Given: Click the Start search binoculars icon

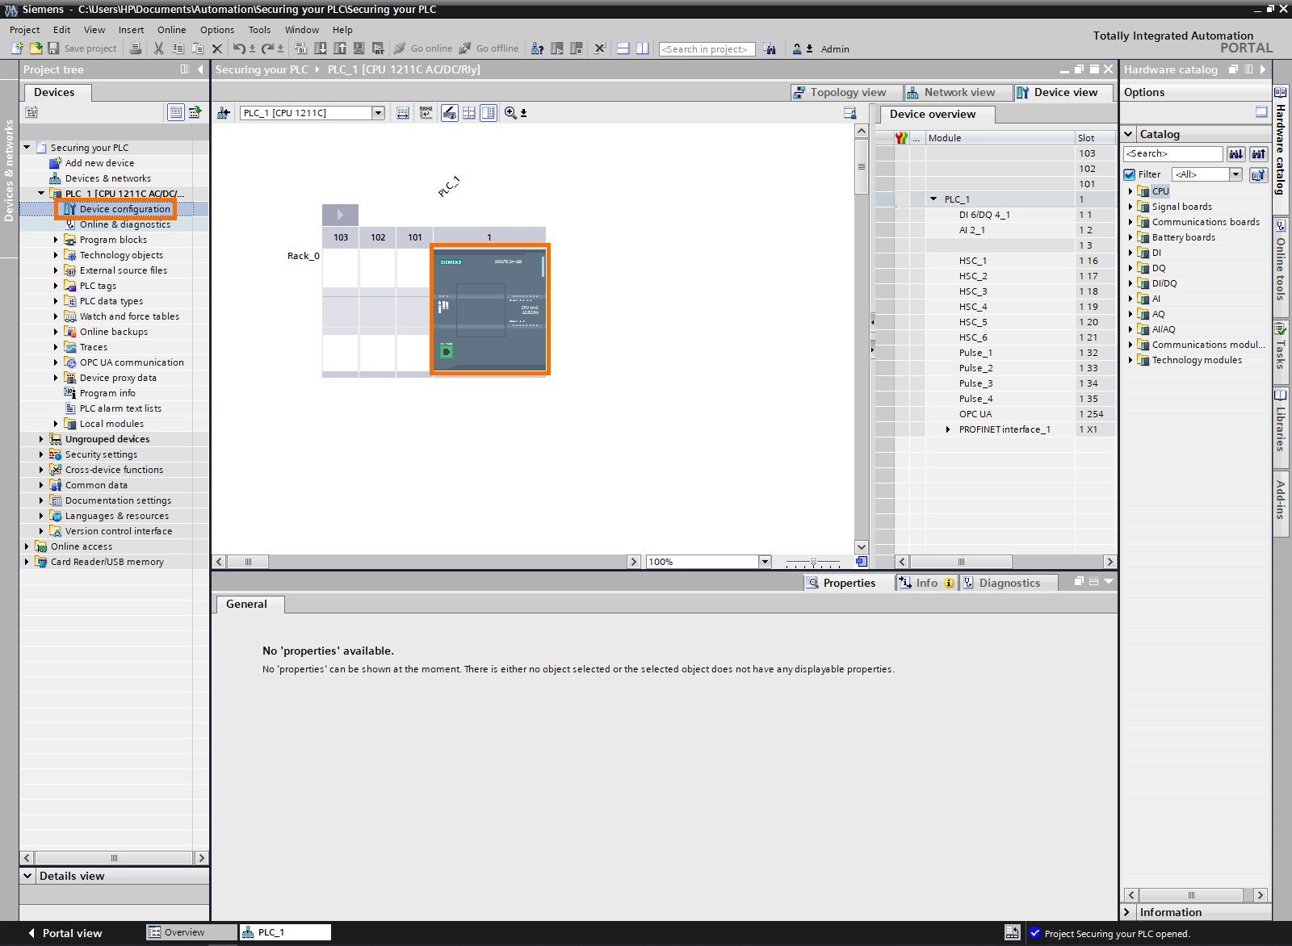Looking at the screenshot, I should tap(770, 48).
